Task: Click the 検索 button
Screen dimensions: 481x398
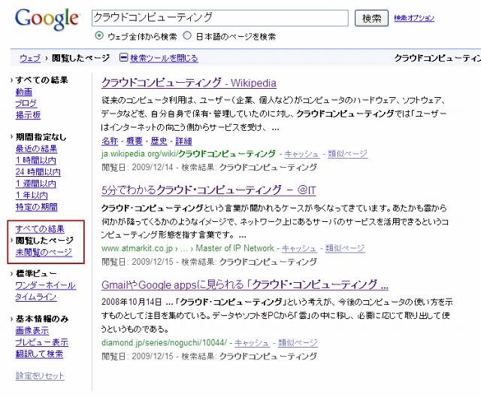Action: tap(371, 18)
